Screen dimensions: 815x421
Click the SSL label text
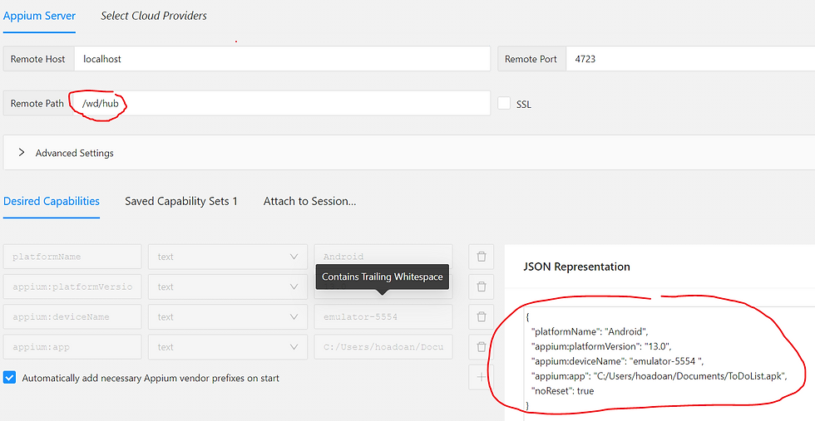(x=523, y=105)
